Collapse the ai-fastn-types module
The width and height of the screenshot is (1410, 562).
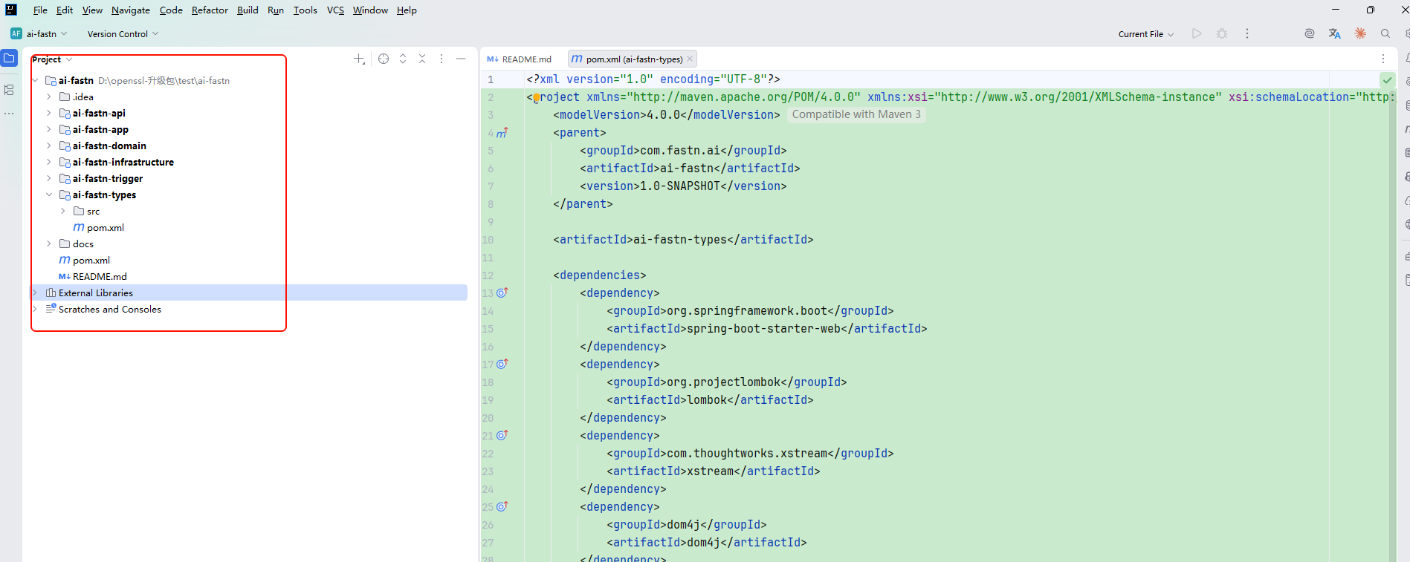[x=49, y=195]
